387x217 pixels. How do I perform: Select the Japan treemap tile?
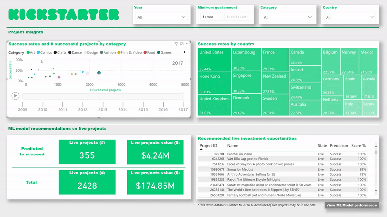tap(370, 108)
